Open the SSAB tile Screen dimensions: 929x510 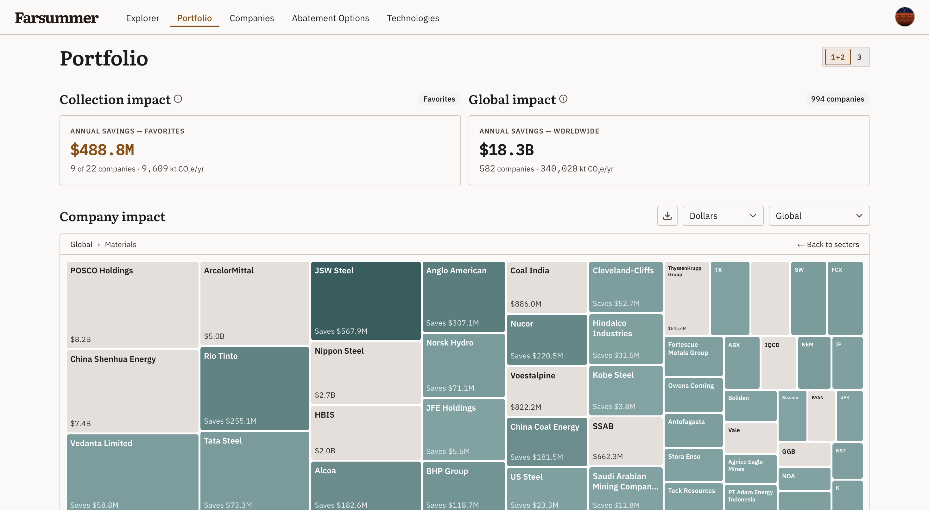tap(625, 441)
